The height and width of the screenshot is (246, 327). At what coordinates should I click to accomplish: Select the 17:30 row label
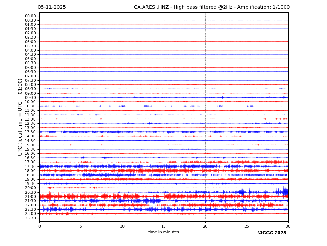tap(30, 166)
